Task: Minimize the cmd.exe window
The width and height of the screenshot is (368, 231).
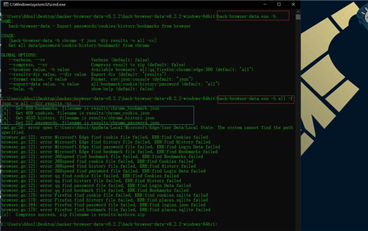Action: 265,4
